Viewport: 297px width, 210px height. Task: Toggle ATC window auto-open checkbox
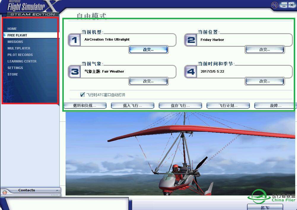(82, 94)
